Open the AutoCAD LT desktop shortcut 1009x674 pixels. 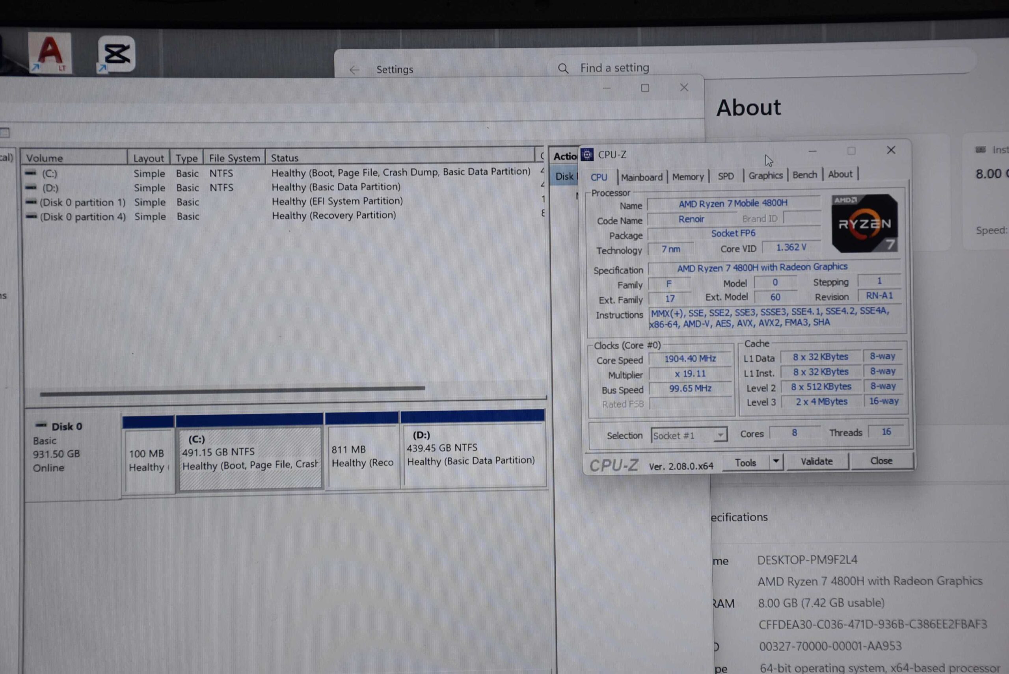49,53
